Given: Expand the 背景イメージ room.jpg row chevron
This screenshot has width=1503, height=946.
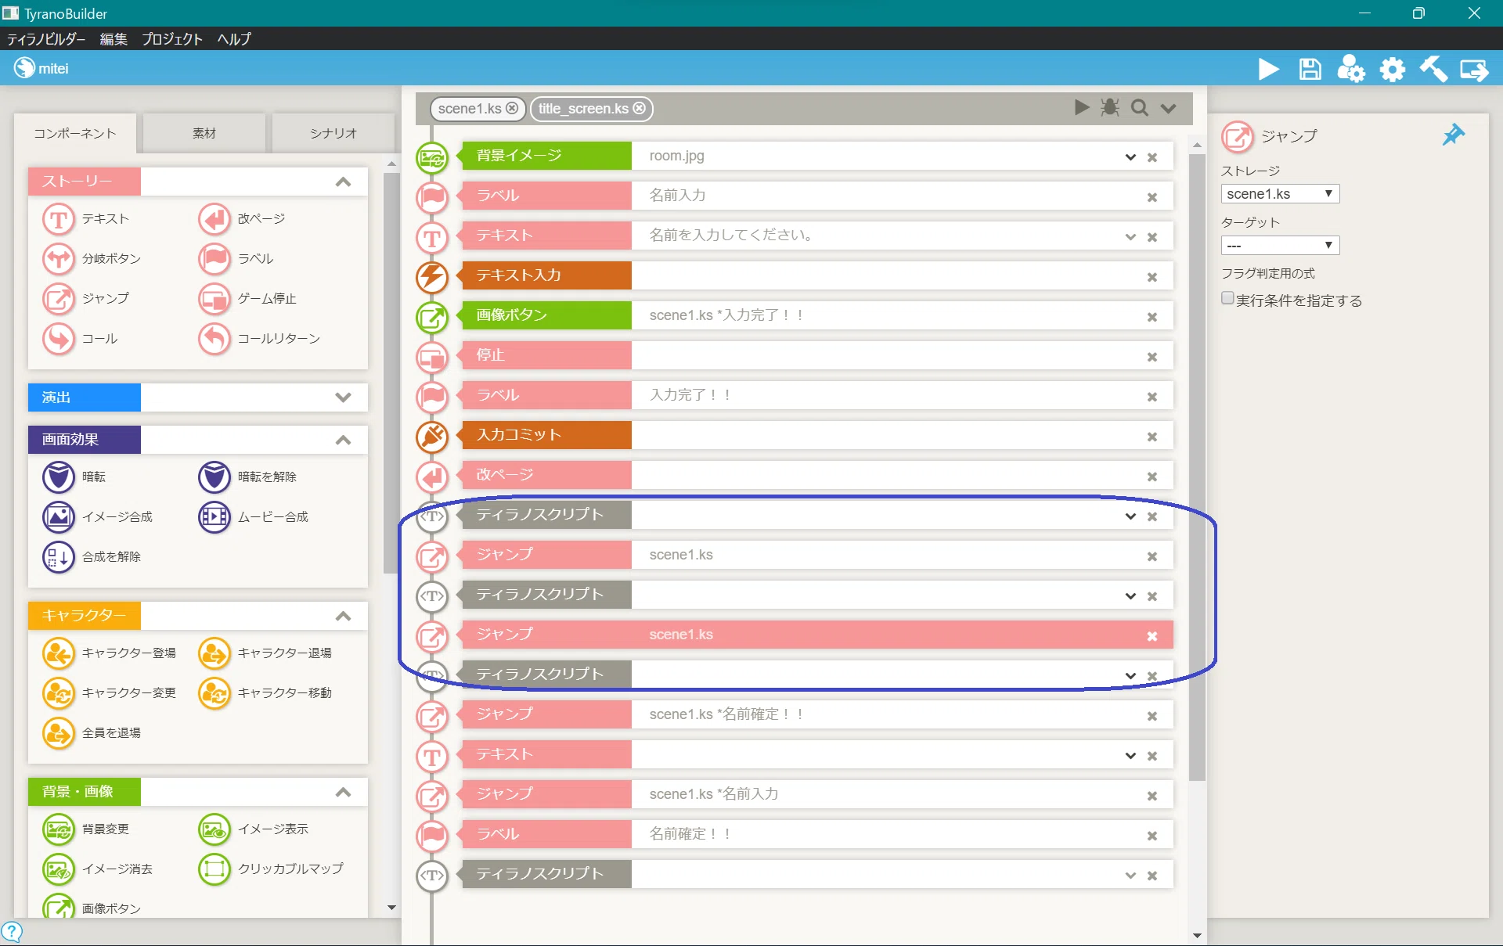Looking at the screenshot, I should pyautogui.click(x=1130, y=157).
